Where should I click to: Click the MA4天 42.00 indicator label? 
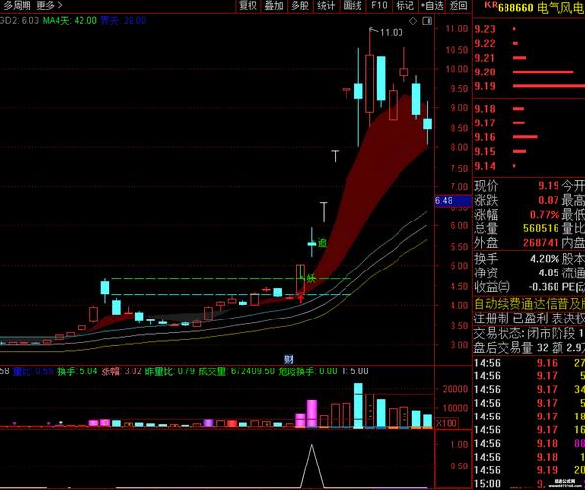(70, 21)
